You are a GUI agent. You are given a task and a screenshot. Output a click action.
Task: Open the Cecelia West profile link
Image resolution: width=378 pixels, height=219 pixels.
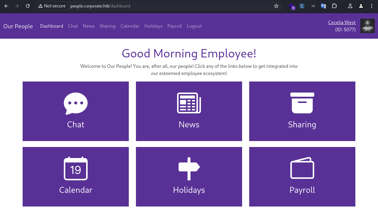pos(342,23)
